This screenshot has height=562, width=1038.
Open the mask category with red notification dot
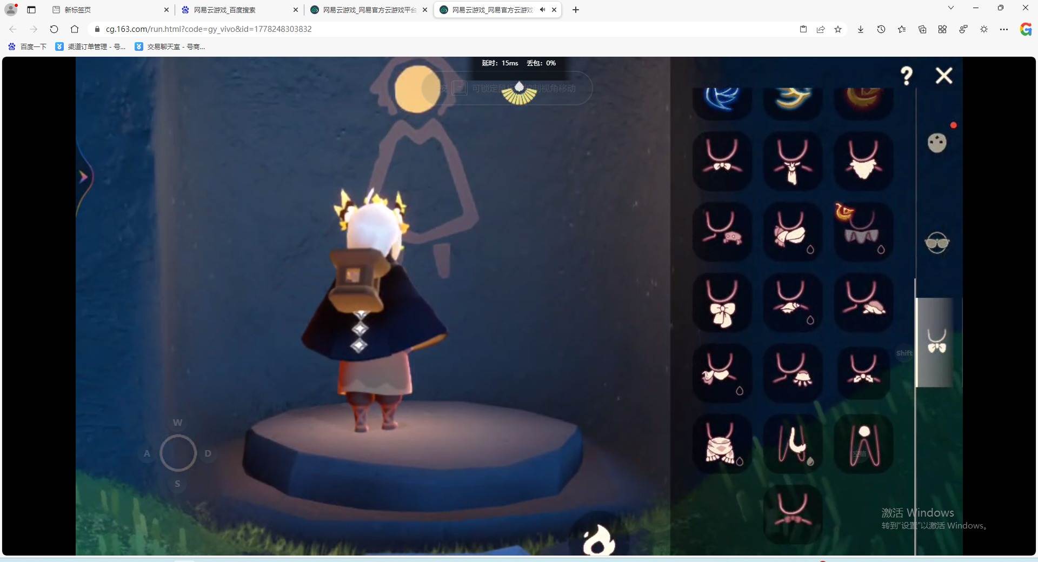point(937,143)
